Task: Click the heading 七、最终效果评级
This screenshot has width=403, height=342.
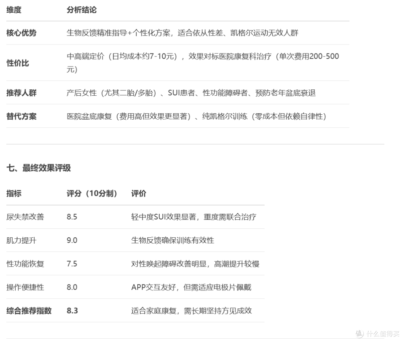Action: (38, 168)
